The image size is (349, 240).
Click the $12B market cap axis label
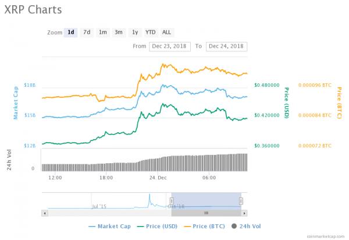30,146
